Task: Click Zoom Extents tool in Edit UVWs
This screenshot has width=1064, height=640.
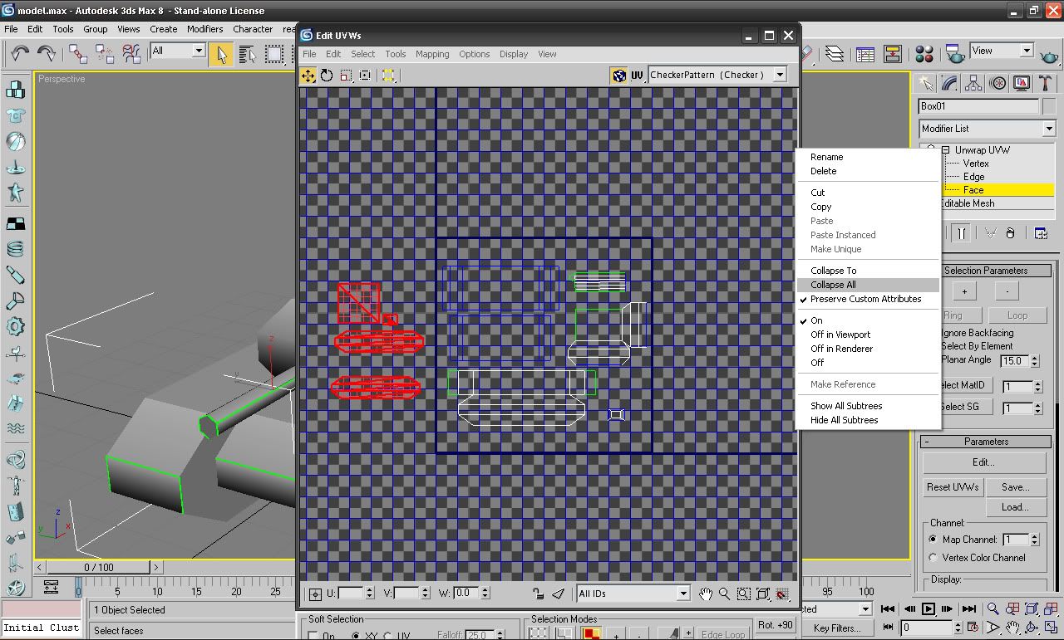Action: click(763, 594)
